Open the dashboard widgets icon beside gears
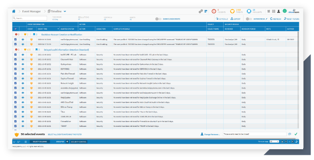314x160 pixels. point(206,11)
